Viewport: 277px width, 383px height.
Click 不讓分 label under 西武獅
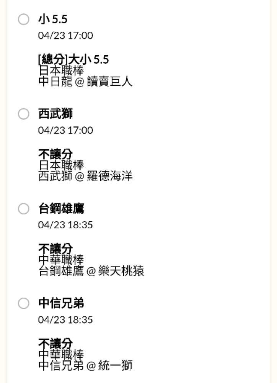(55, 154)
